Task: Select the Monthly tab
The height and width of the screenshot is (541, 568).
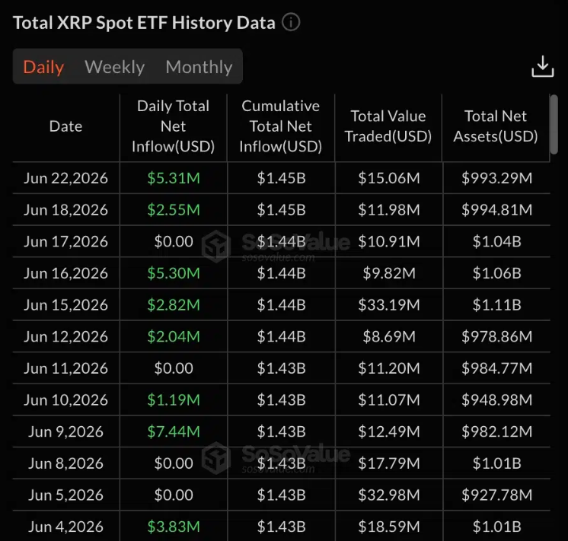Action: click(x=199, y=67)
